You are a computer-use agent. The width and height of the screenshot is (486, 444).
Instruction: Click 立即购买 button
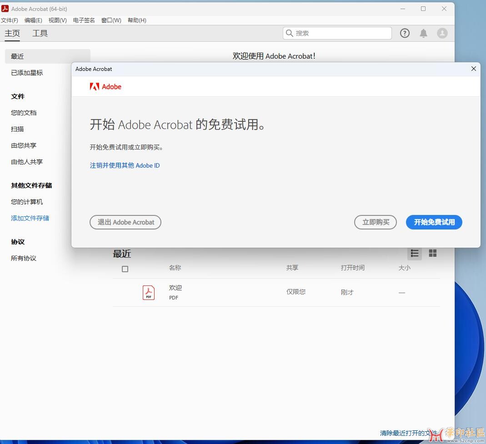coord(375,222)
